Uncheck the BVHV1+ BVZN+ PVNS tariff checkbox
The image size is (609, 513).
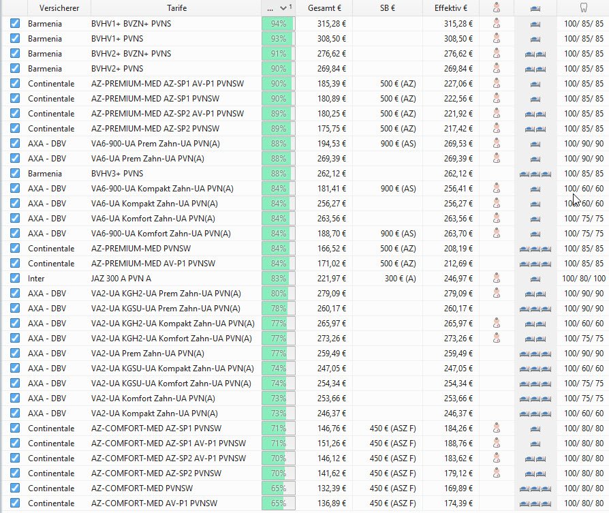click(x=15, y=23)
